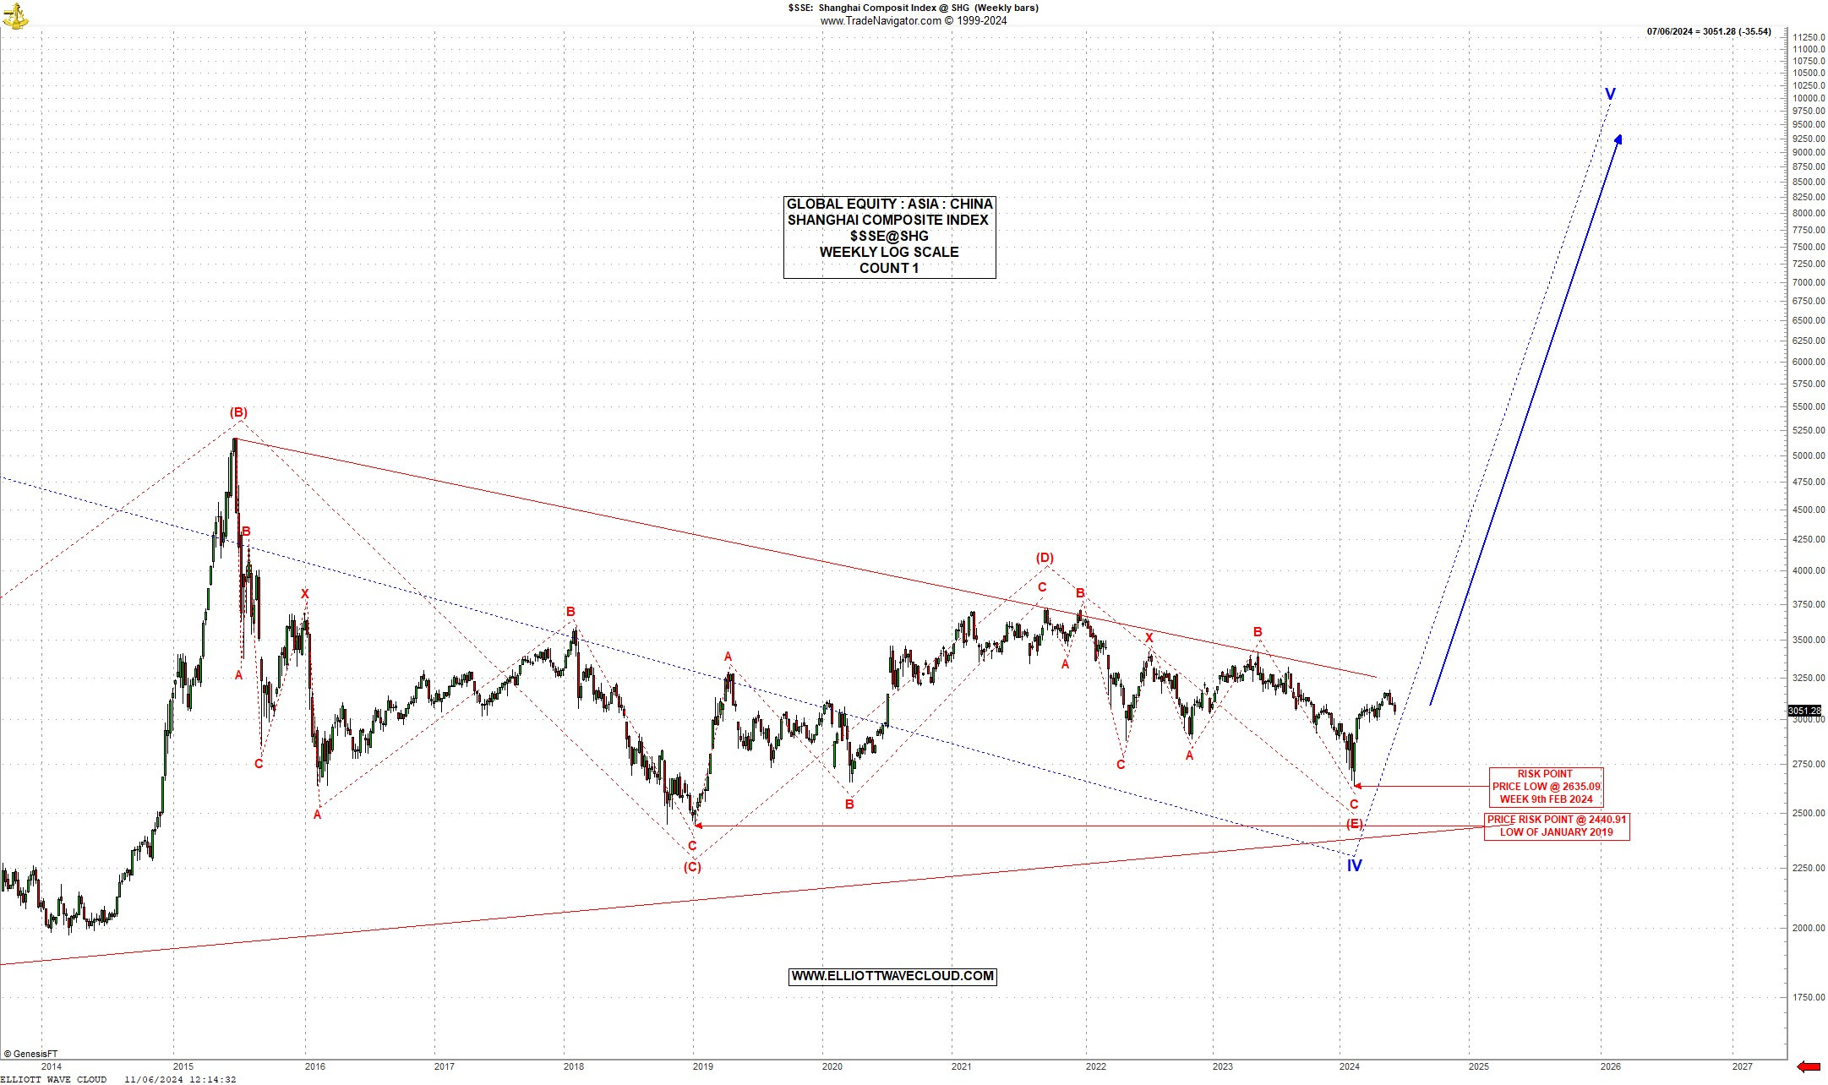Select the Shanghai Composite Index title text box
The height and width of the screenshot is (1085, 1828).
point(889,236)
